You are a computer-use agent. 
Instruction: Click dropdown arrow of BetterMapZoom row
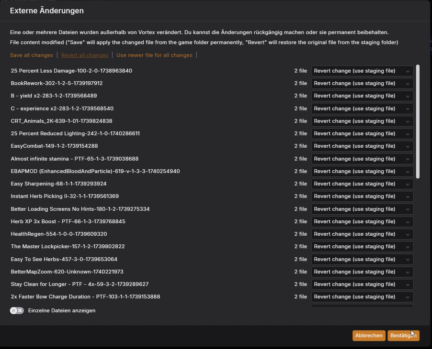pyautogui.click(x=408, y=272)
